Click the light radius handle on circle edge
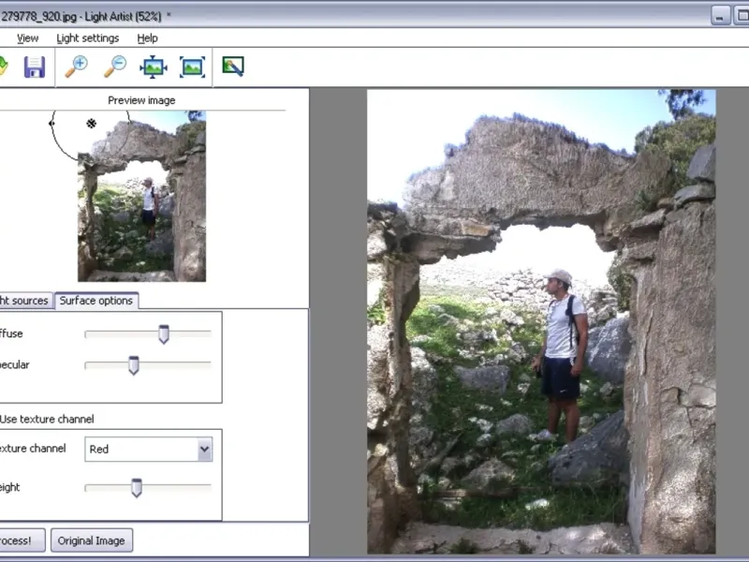 tap(51, 123)
